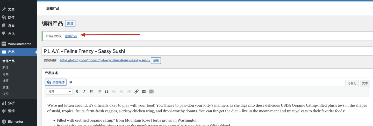Click the speech bubble icon beside 评论
The image size is (373, 126).
click(4, 33)
